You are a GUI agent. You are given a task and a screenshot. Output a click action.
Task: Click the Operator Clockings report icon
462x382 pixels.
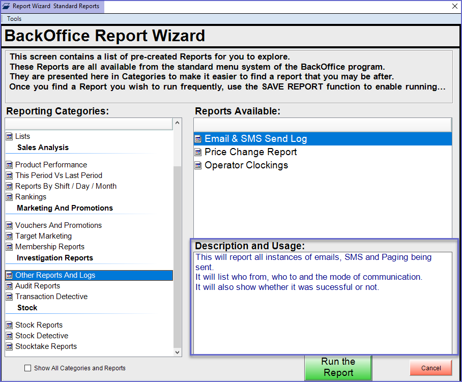pyautogui.click(x=198, y=165)
